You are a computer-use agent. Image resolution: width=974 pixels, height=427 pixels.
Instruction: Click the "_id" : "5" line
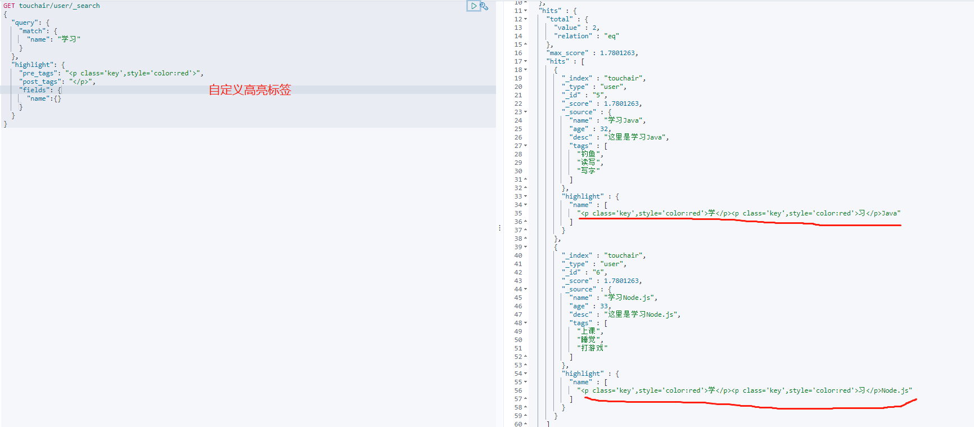pyautogui.click(x=584, y=95)
